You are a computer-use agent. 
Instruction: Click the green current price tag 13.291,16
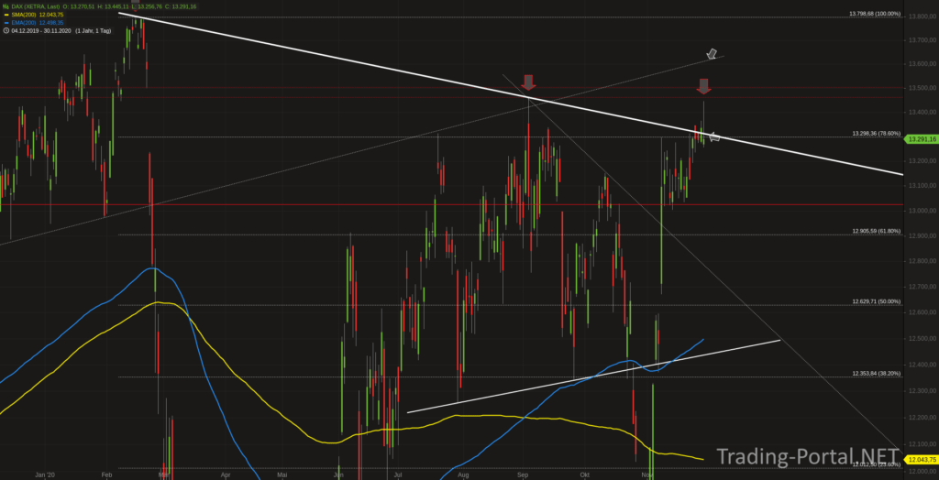pyautogui.click(x=922, y=139)
